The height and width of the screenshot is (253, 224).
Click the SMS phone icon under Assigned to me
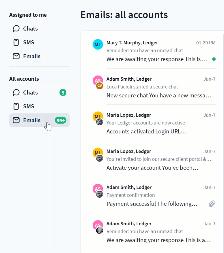coord(16,42)
